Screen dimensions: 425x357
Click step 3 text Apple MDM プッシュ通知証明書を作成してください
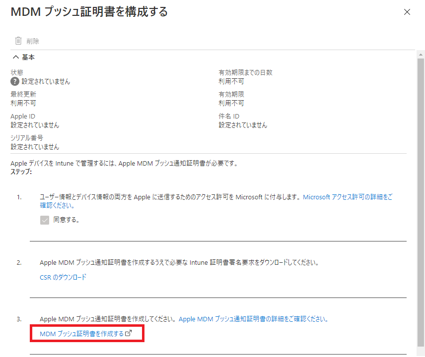(x=108, y=319)
